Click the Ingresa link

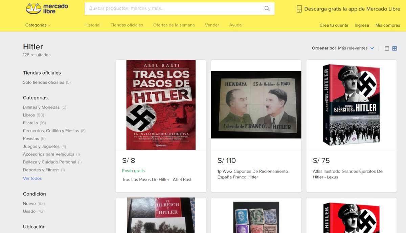click(362, 25)
